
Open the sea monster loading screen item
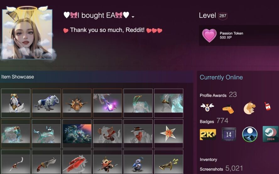[77, 134]
